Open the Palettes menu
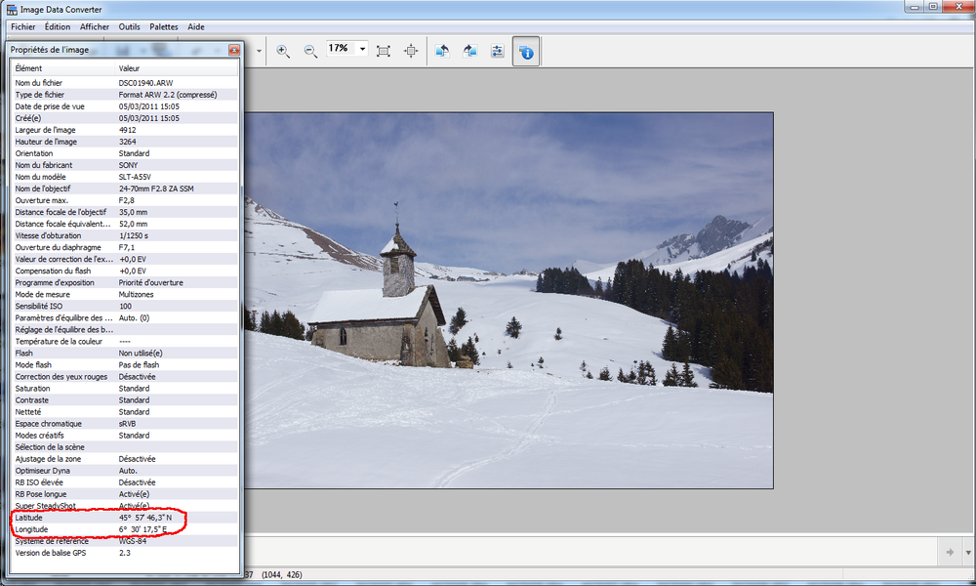Viewport: 976px width, 586px height. (x=164, y=26)
